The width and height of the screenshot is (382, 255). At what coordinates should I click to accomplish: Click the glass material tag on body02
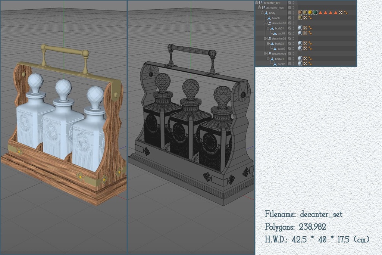click(x=300, y=43)
